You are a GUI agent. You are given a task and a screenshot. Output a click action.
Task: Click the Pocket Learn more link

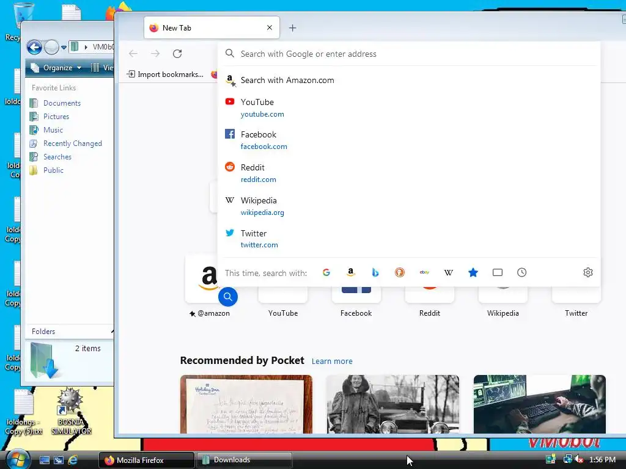pyautogui.click(x=332, y=361)
